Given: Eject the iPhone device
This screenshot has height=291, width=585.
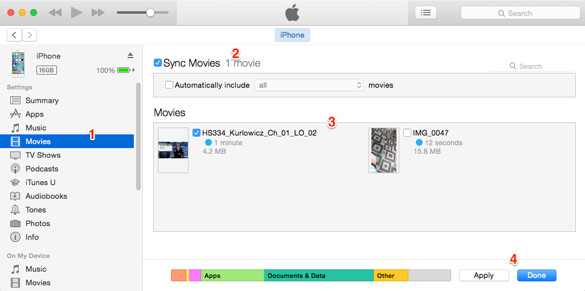Looking at the screenshot, I should 130,56.
